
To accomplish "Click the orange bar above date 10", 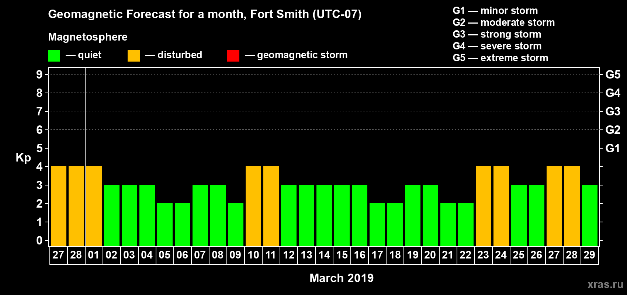I will click(x=253, y=206).
